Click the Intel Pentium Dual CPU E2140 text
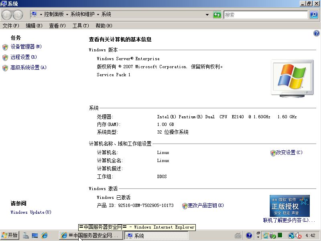 227,117
